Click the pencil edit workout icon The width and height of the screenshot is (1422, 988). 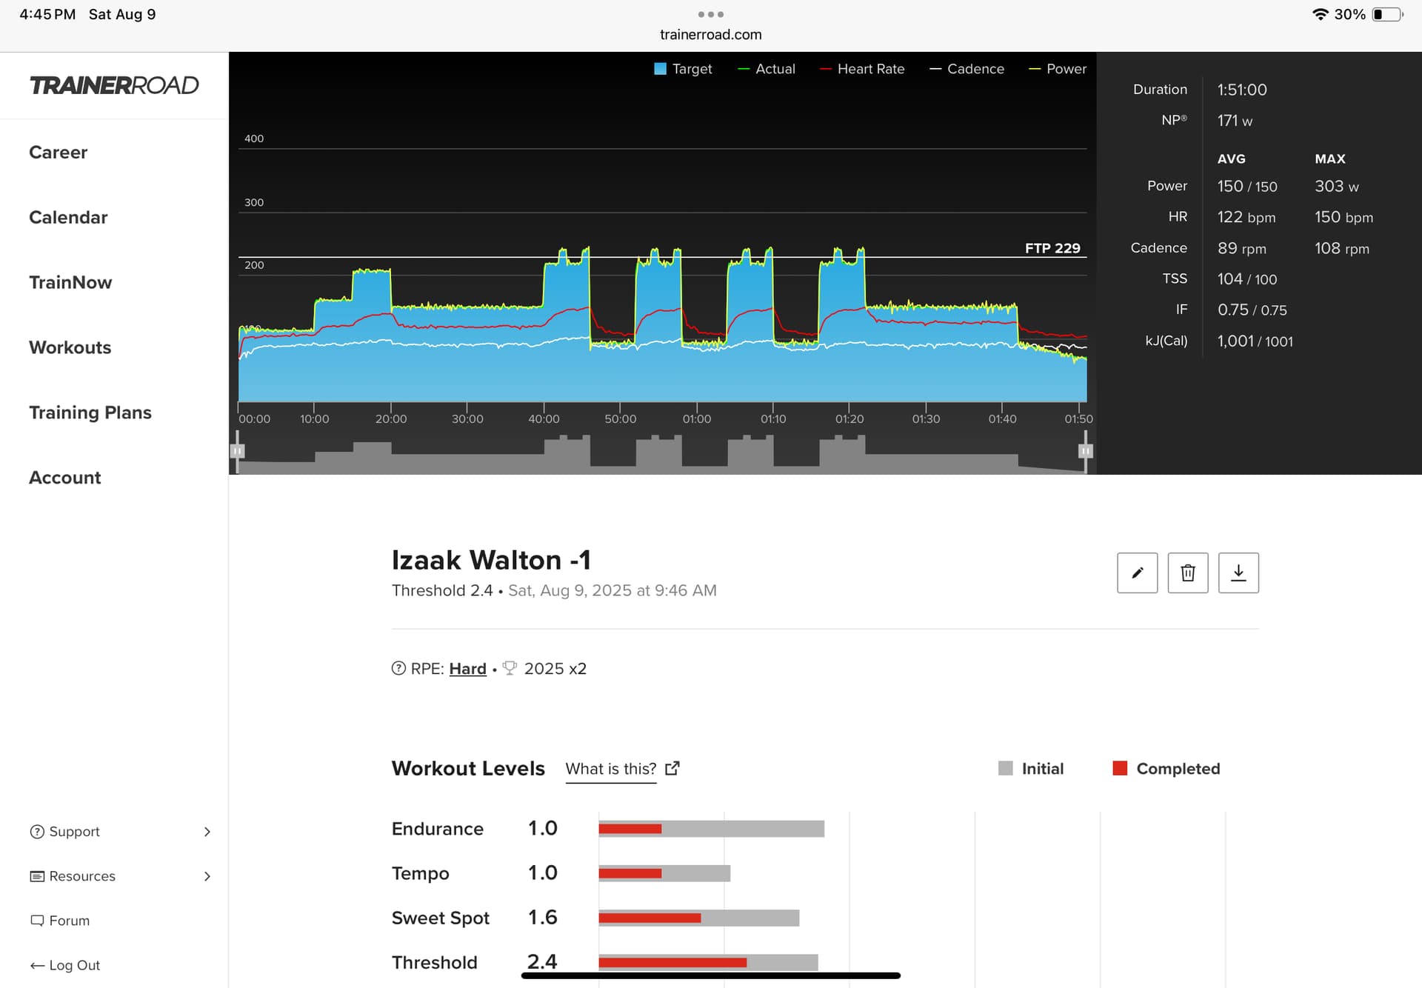pos(1137,573)
